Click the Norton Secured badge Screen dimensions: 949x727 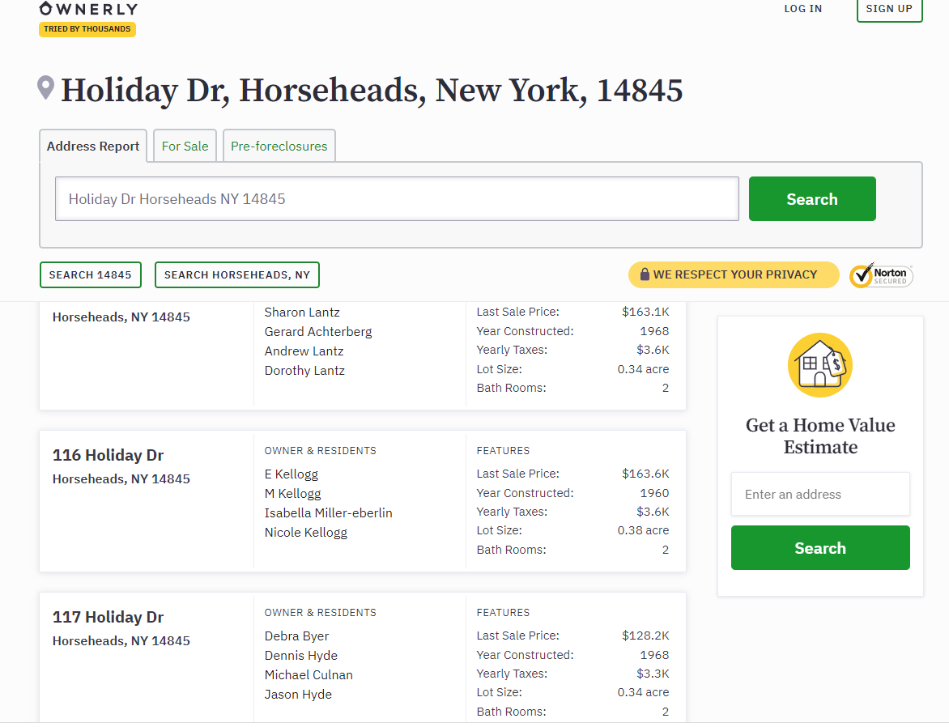[881, 275]
